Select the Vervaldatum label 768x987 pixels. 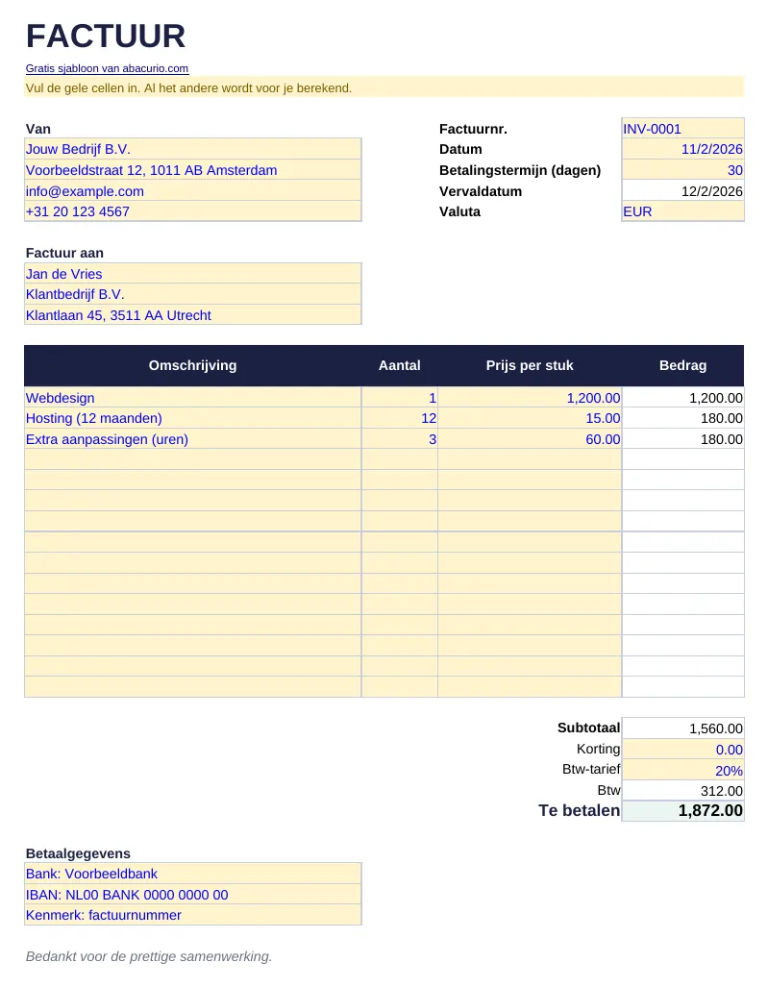481,191
